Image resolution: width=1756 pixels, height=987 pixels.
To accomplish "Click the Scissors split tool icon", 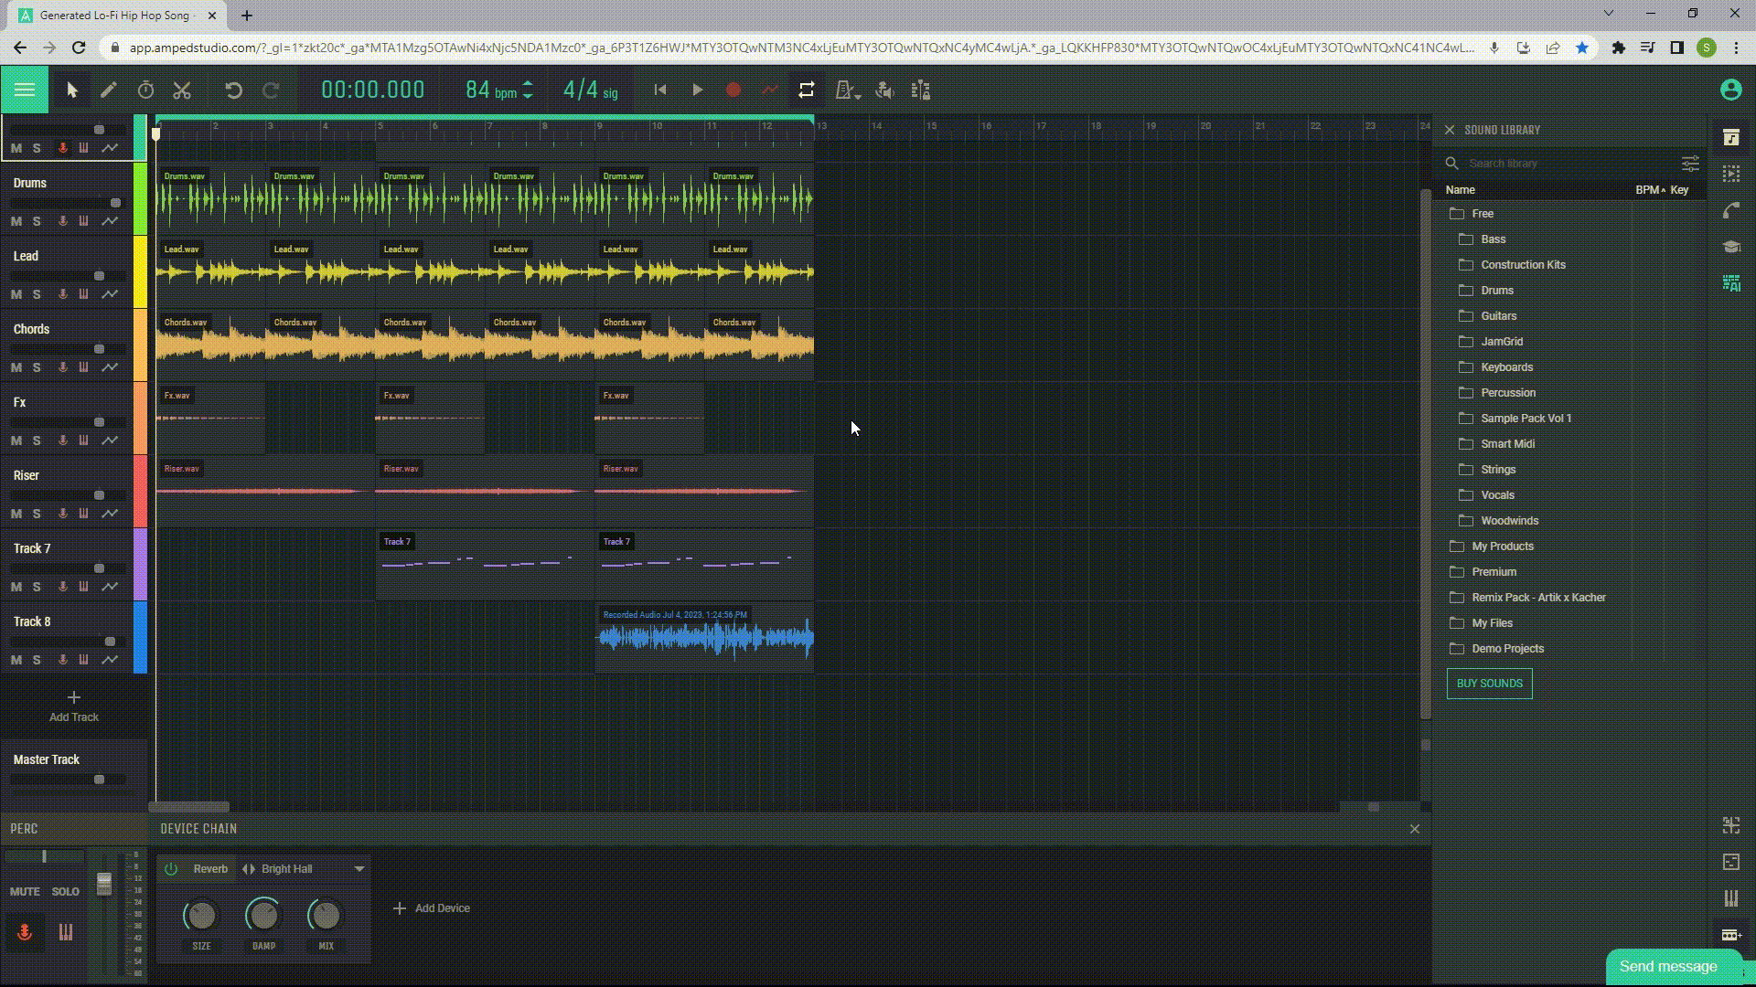I will (181, 90).
